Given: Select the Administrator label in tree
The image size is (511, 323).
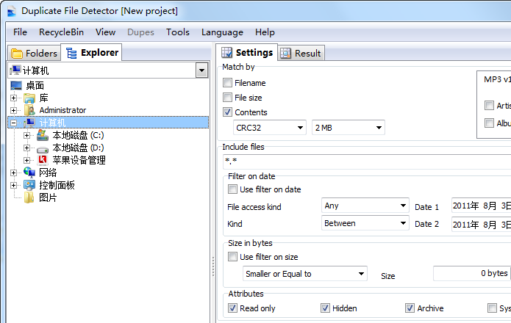Looking at the screenshot, I should (63, 110).
